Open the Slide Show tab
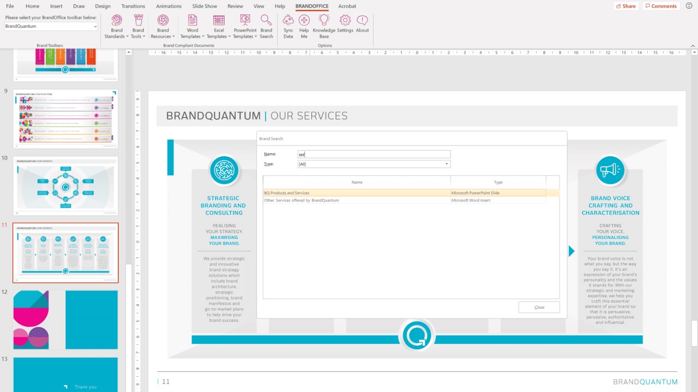The height and width of the screenshot is (392, 698). click(x=204, y=6)
